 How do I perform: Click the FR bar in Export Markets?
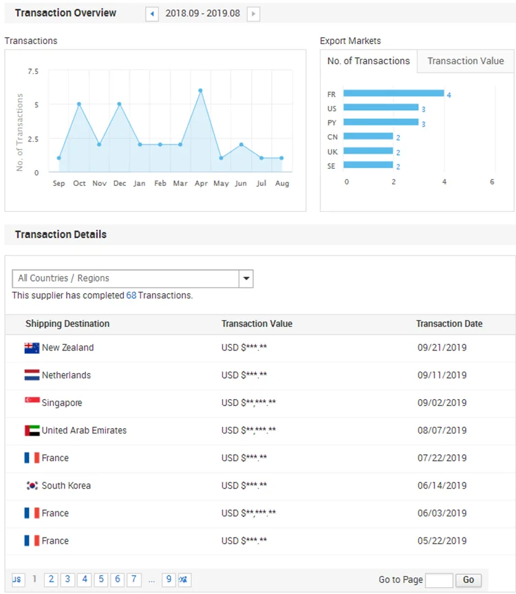pos(394,94)
